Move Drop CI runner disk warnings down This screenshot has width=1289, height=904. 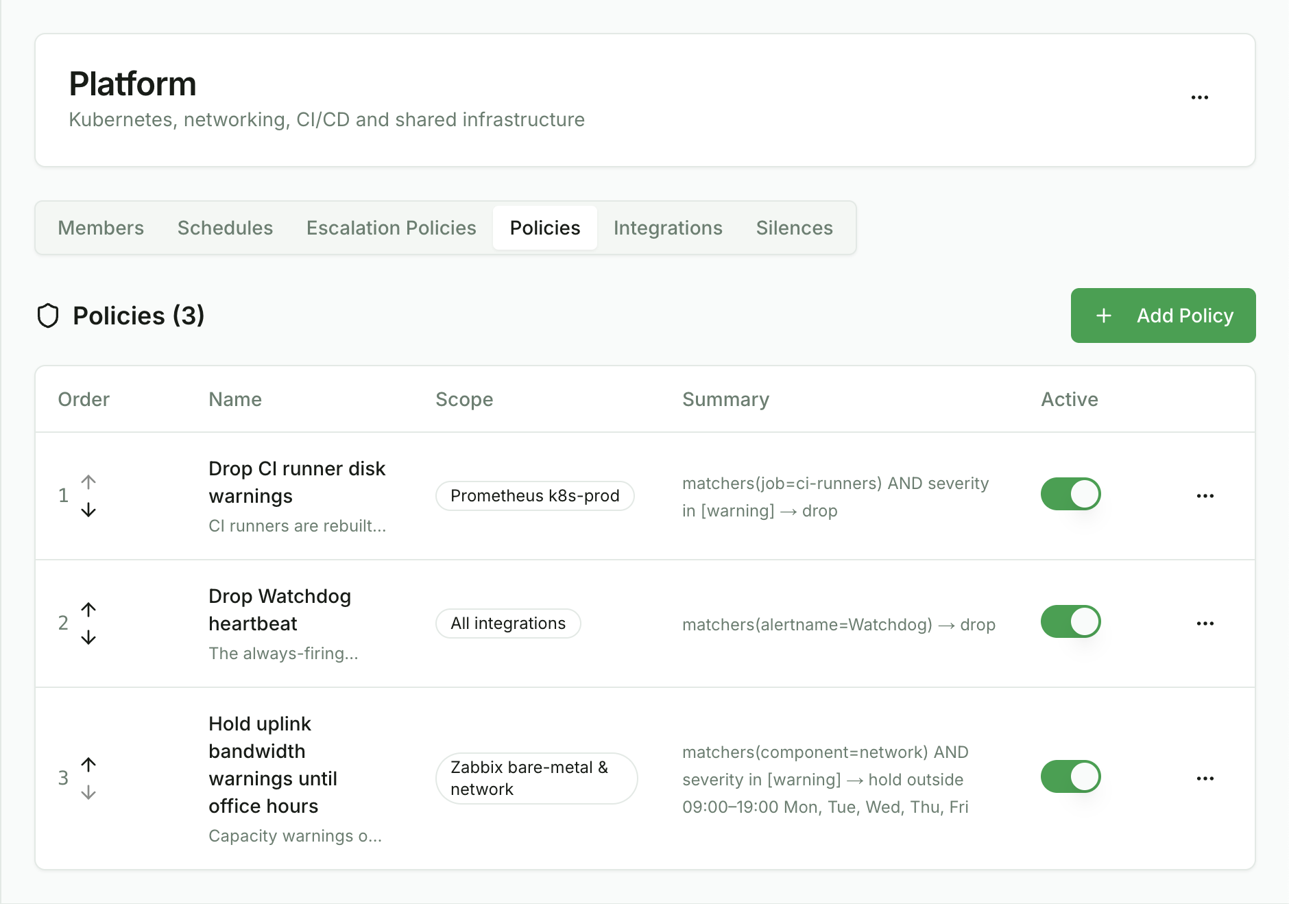point(88,510)
